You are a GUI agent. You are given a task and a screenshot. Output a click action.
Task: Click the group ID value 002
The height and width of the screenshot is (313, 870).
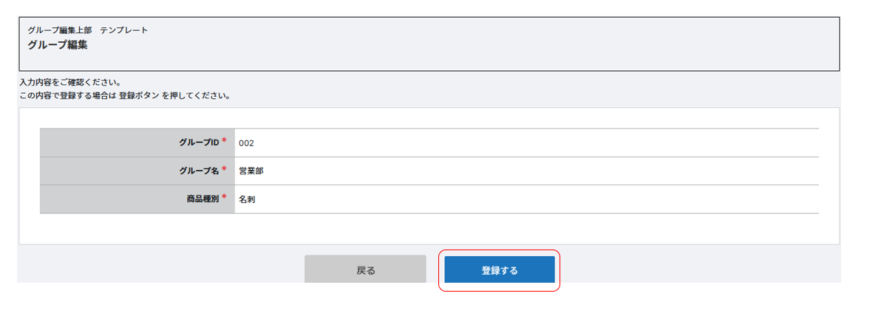pos(246,143)
